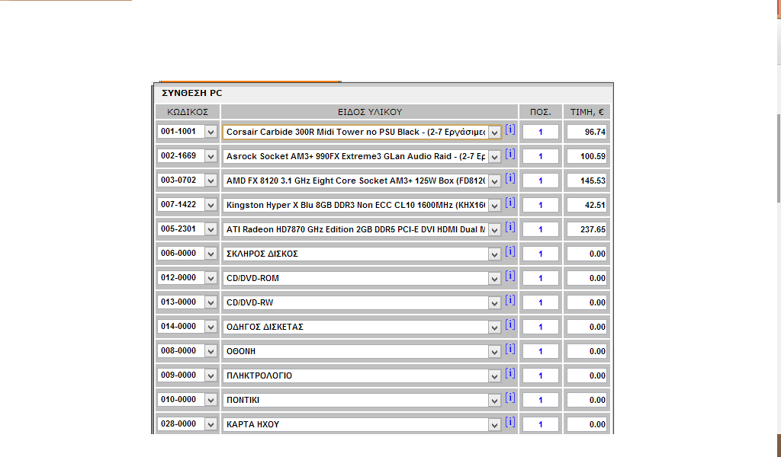Open Kingston Hyper X Blu product dropdown
781x457 pixels.
(x=494, y=206)
